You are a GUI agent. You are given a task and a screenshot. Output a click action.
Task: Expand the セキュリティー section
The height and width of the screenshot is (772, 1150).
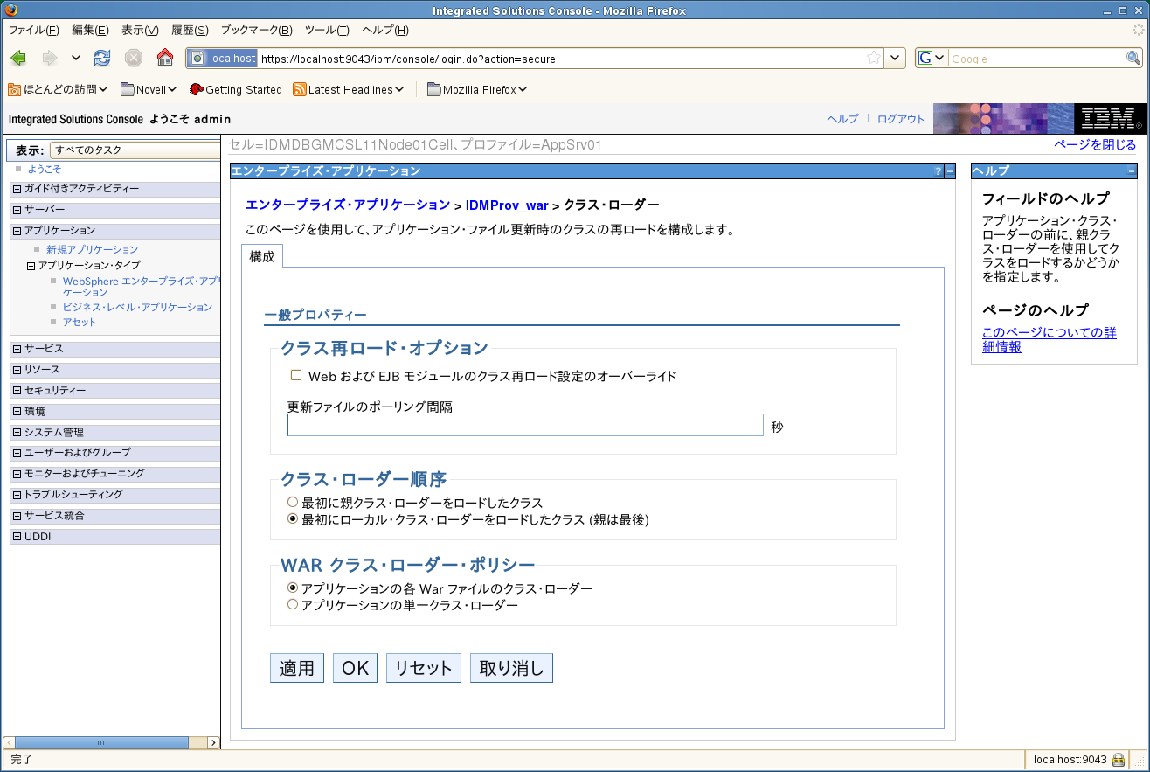tap(17, 391)
